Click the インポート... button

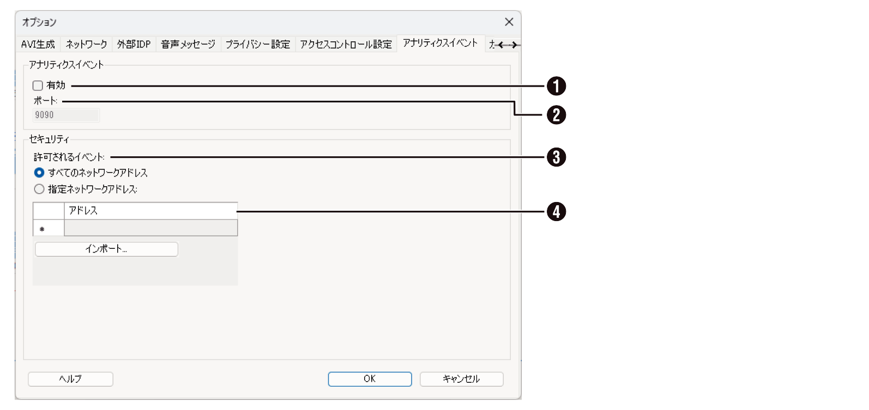[x=106, y=249]
